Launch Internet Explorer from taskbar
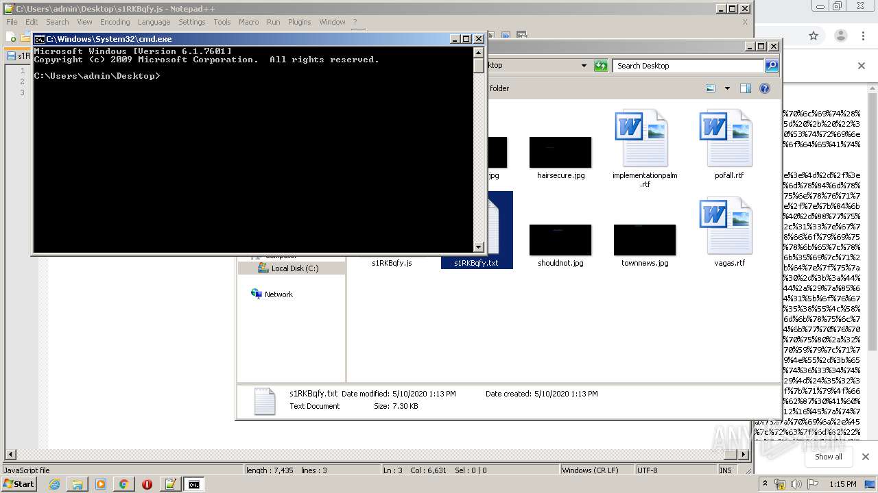This screenshot has height=493, width=878. [54, 484]
